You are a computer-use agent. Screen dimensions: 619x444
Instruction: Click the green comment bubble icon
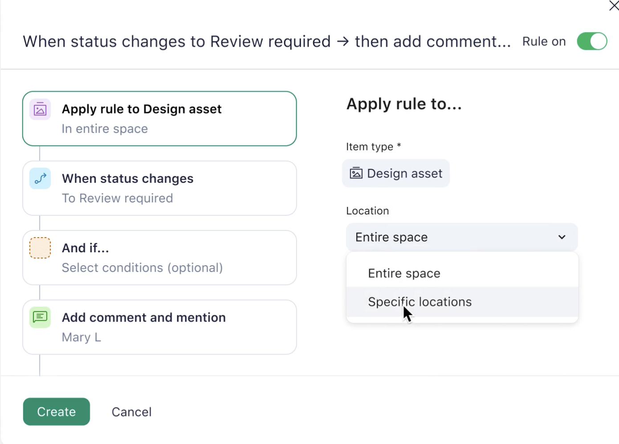tap(40, 318)
